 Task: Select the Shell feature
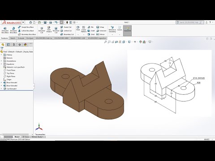click(91, 34)
